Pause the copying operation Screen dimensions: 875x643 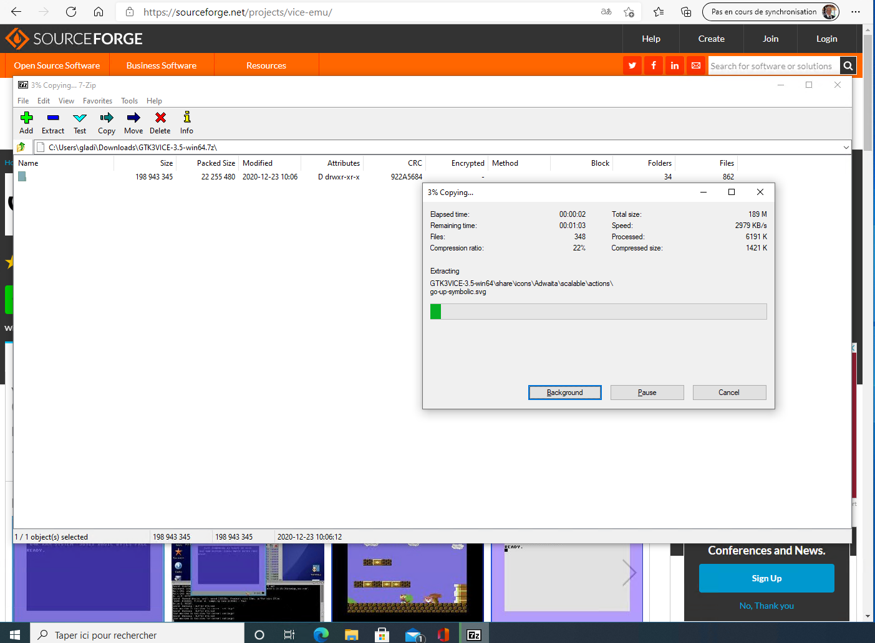point(647,393)
